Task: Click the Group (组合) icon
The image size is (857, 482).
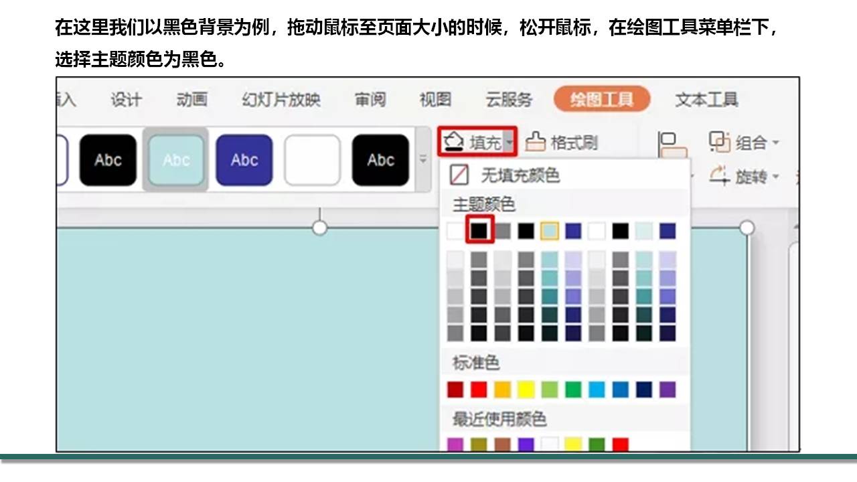Action: tap(719, 142)
